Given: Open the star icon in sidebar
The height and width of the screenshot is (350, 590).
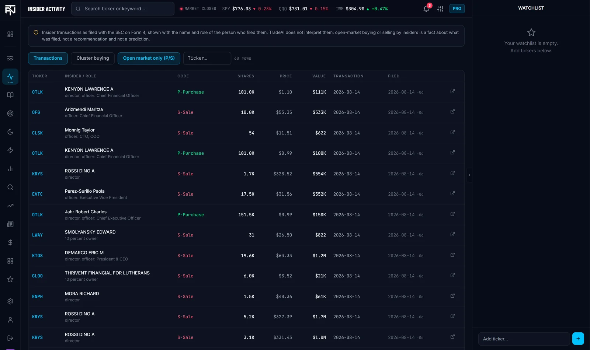Looking at the screenshot, I should [10, 279].
